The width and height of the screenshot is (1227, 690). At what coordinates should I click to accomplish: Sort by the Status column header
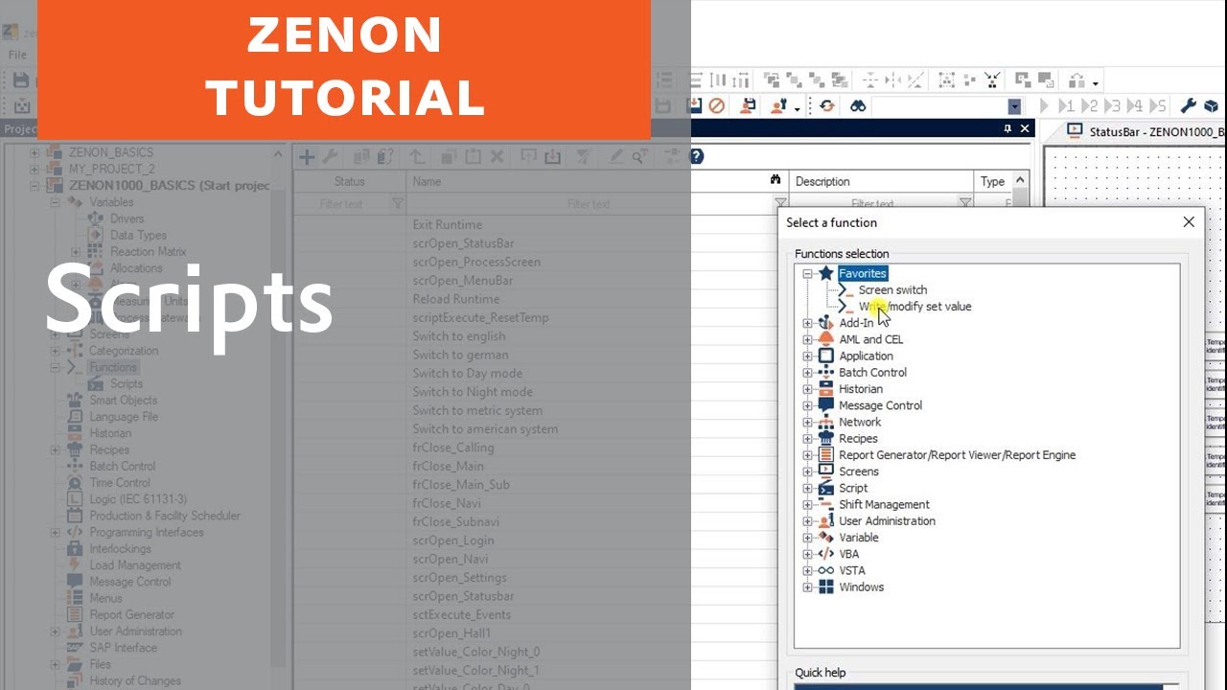click(349, 181)
